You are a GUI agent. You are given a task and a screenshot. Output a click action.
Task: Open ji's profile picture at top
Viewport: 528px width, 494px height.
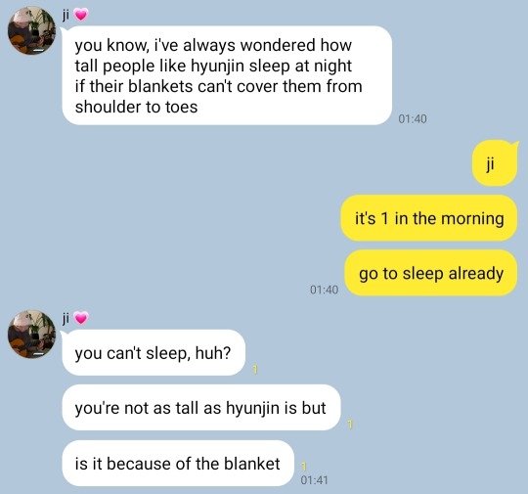tap(32, 30)
